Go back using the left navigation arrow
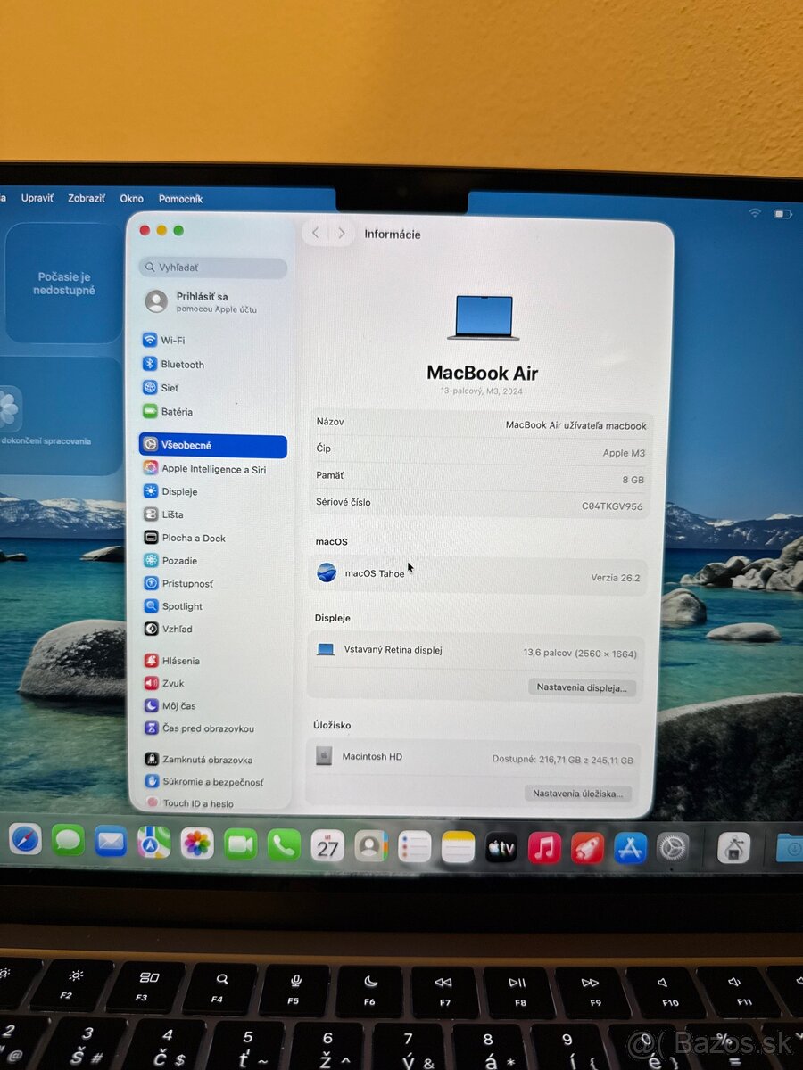 coord(315,232)
